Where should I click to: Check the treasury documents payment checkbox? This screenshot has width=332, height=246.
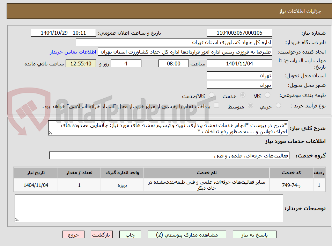click(216, 105)
